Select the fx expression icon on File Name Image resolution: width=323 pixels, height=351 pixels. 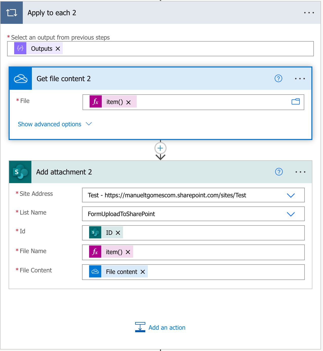(x=95, y=252)
